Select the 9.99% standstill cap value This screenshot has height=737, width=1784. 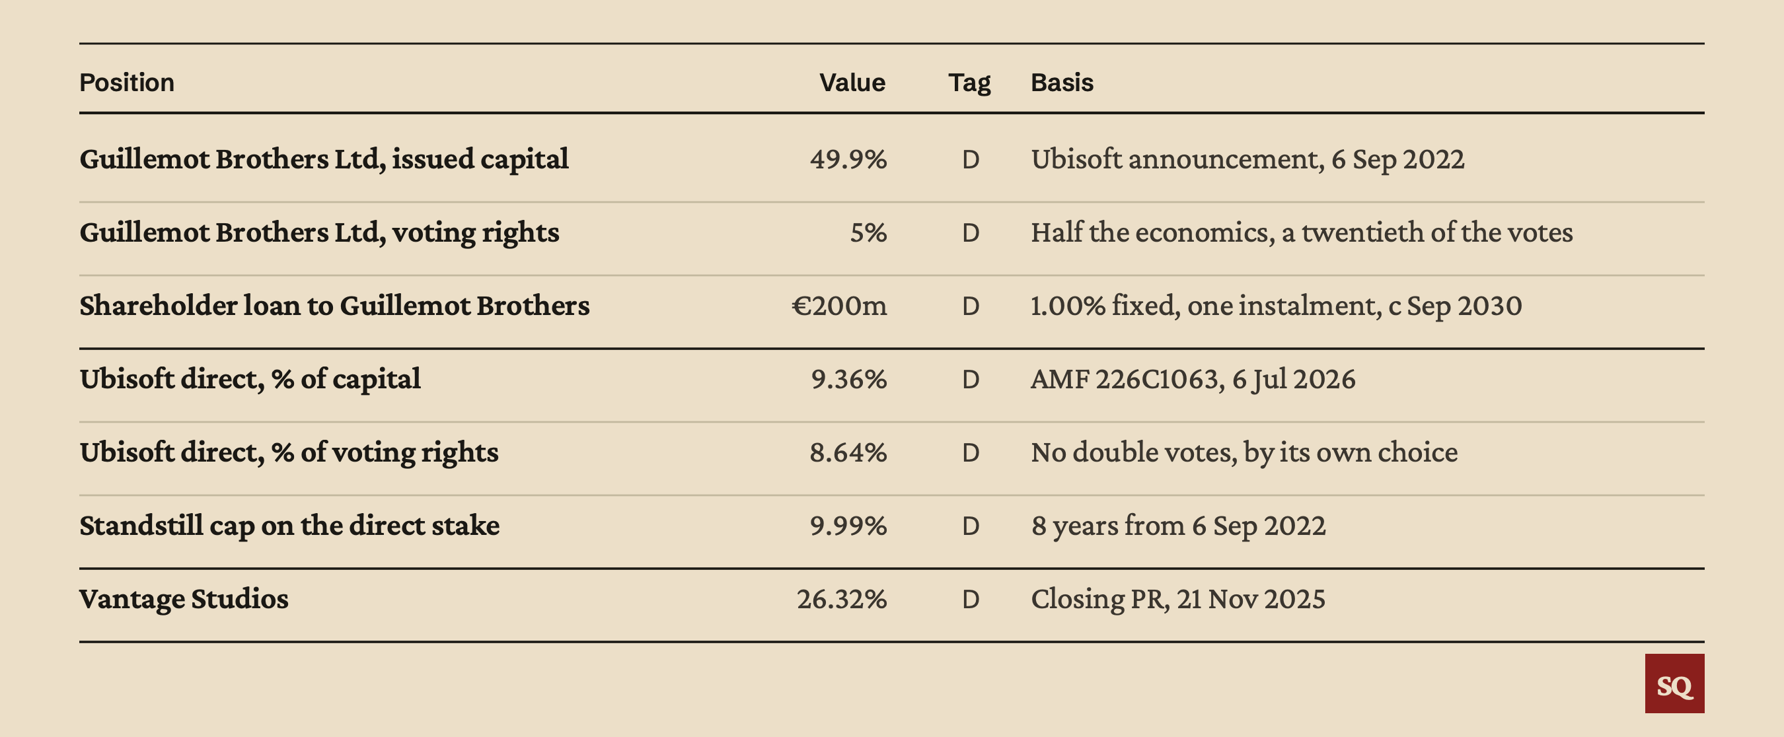(848, 526)
